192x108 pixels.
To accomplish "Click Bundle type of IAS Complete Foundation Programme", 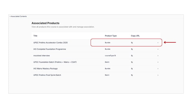I will 108,49.
